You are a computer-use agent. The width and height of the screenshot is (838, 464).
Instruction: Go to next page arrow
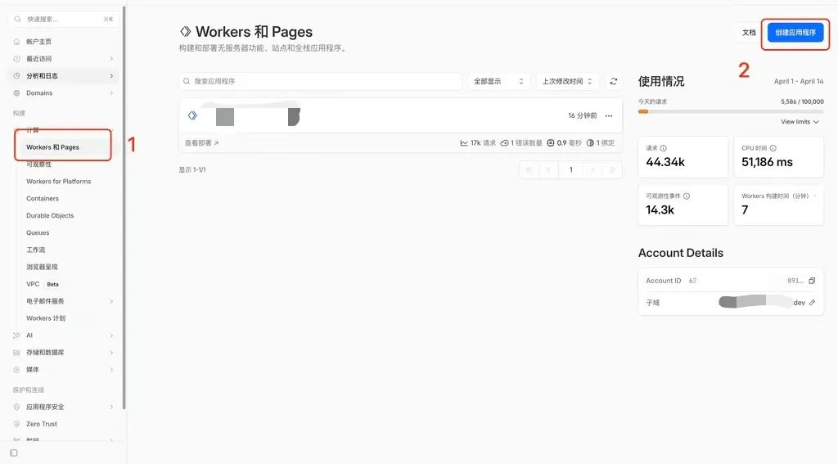[592, 170]
